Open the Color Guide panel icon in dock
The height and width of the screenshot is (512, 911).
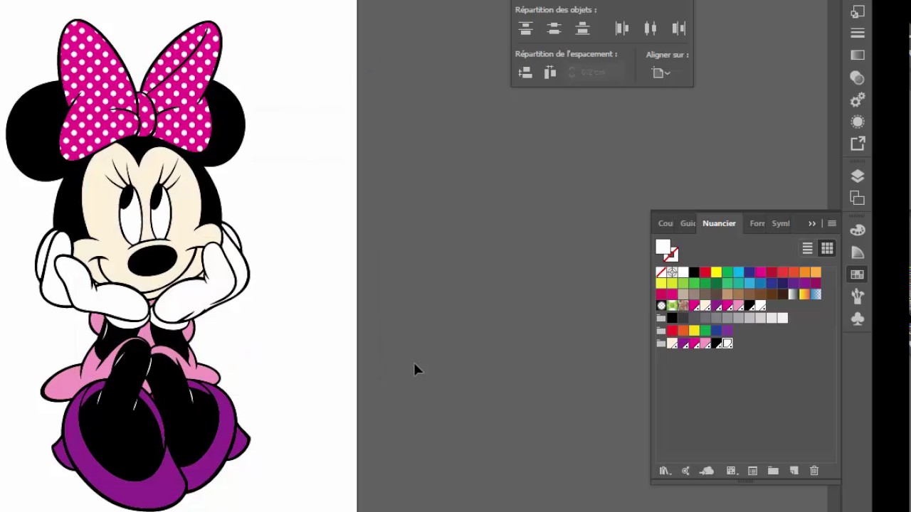coord(858,252)
